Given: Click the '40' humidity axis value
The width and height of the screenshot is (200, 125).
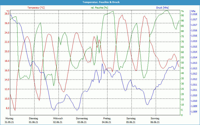Looking at the screenshot, I should point(182,73).
